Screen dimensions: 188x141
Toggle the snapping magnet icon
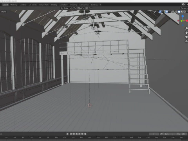tap(78, 8)
